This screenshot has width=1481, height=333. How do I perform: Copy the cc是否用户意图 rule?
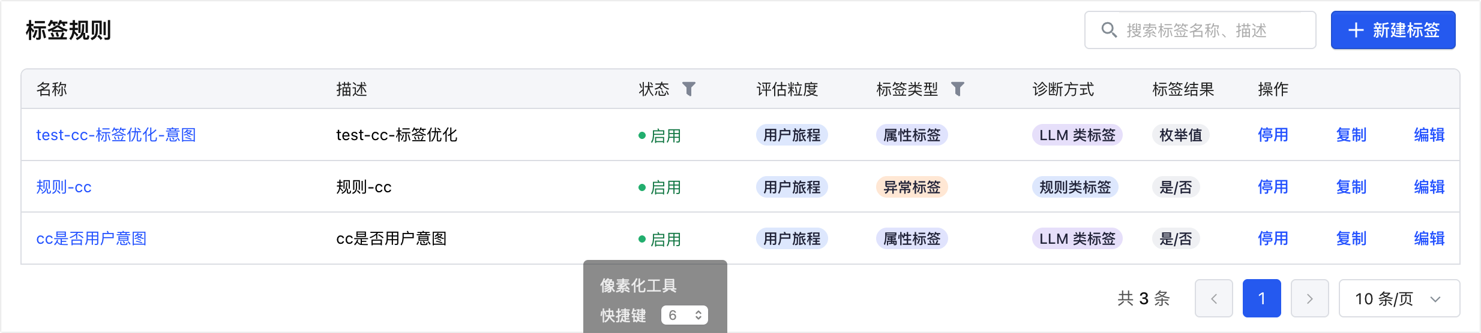(1351, 238)
